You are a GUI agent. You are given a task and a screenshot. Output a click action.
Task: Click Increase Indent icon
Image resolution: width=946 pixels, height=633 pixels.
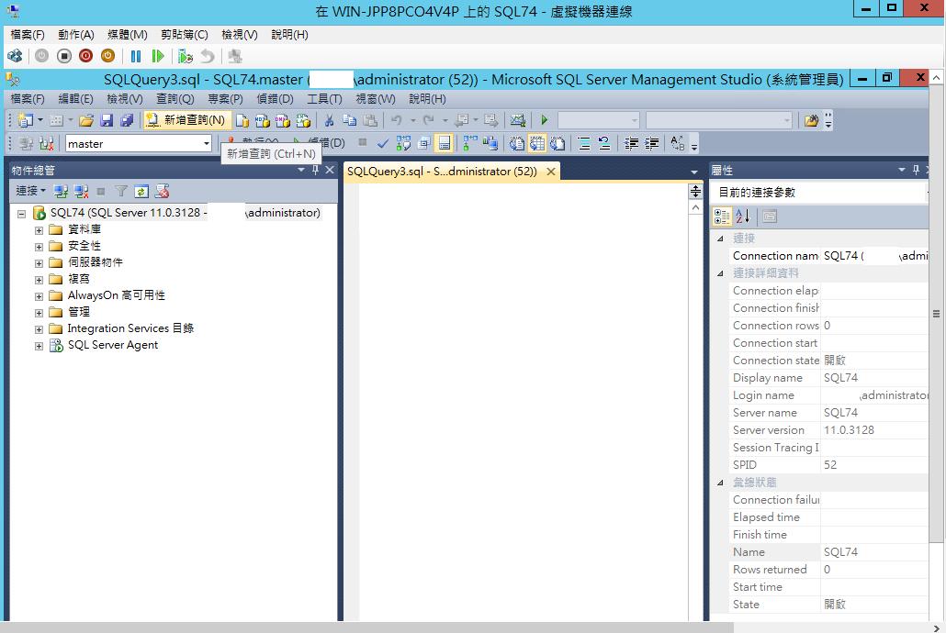[x=651, y=143]
